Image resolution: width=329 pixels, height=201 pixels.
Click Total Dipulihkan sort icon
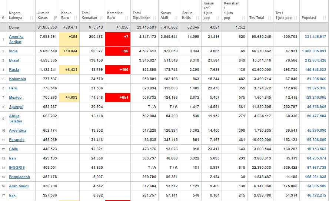(x=154, y=18)
